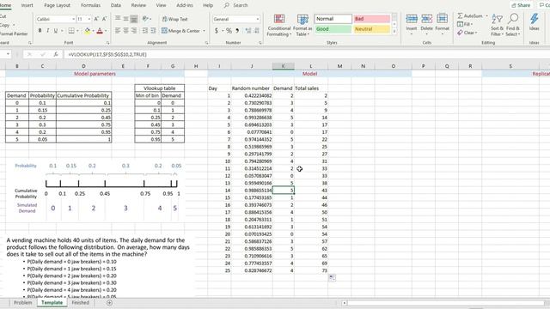Click the Paste Options smart tag below the table
The image size is (550, 309).
332,277
